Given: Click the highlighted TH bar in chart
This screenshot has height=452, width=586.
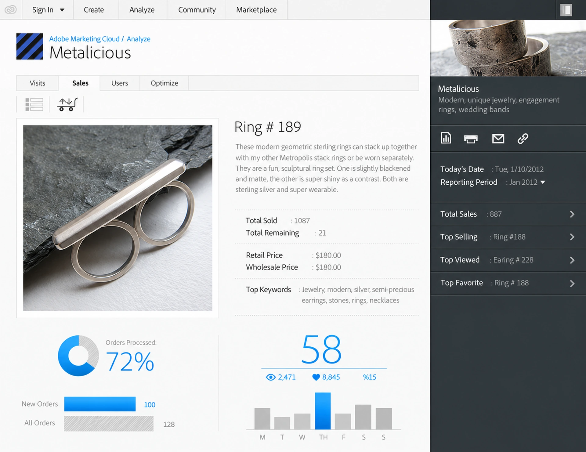Looking at the screenshot, I should click(x=323, y=411).
